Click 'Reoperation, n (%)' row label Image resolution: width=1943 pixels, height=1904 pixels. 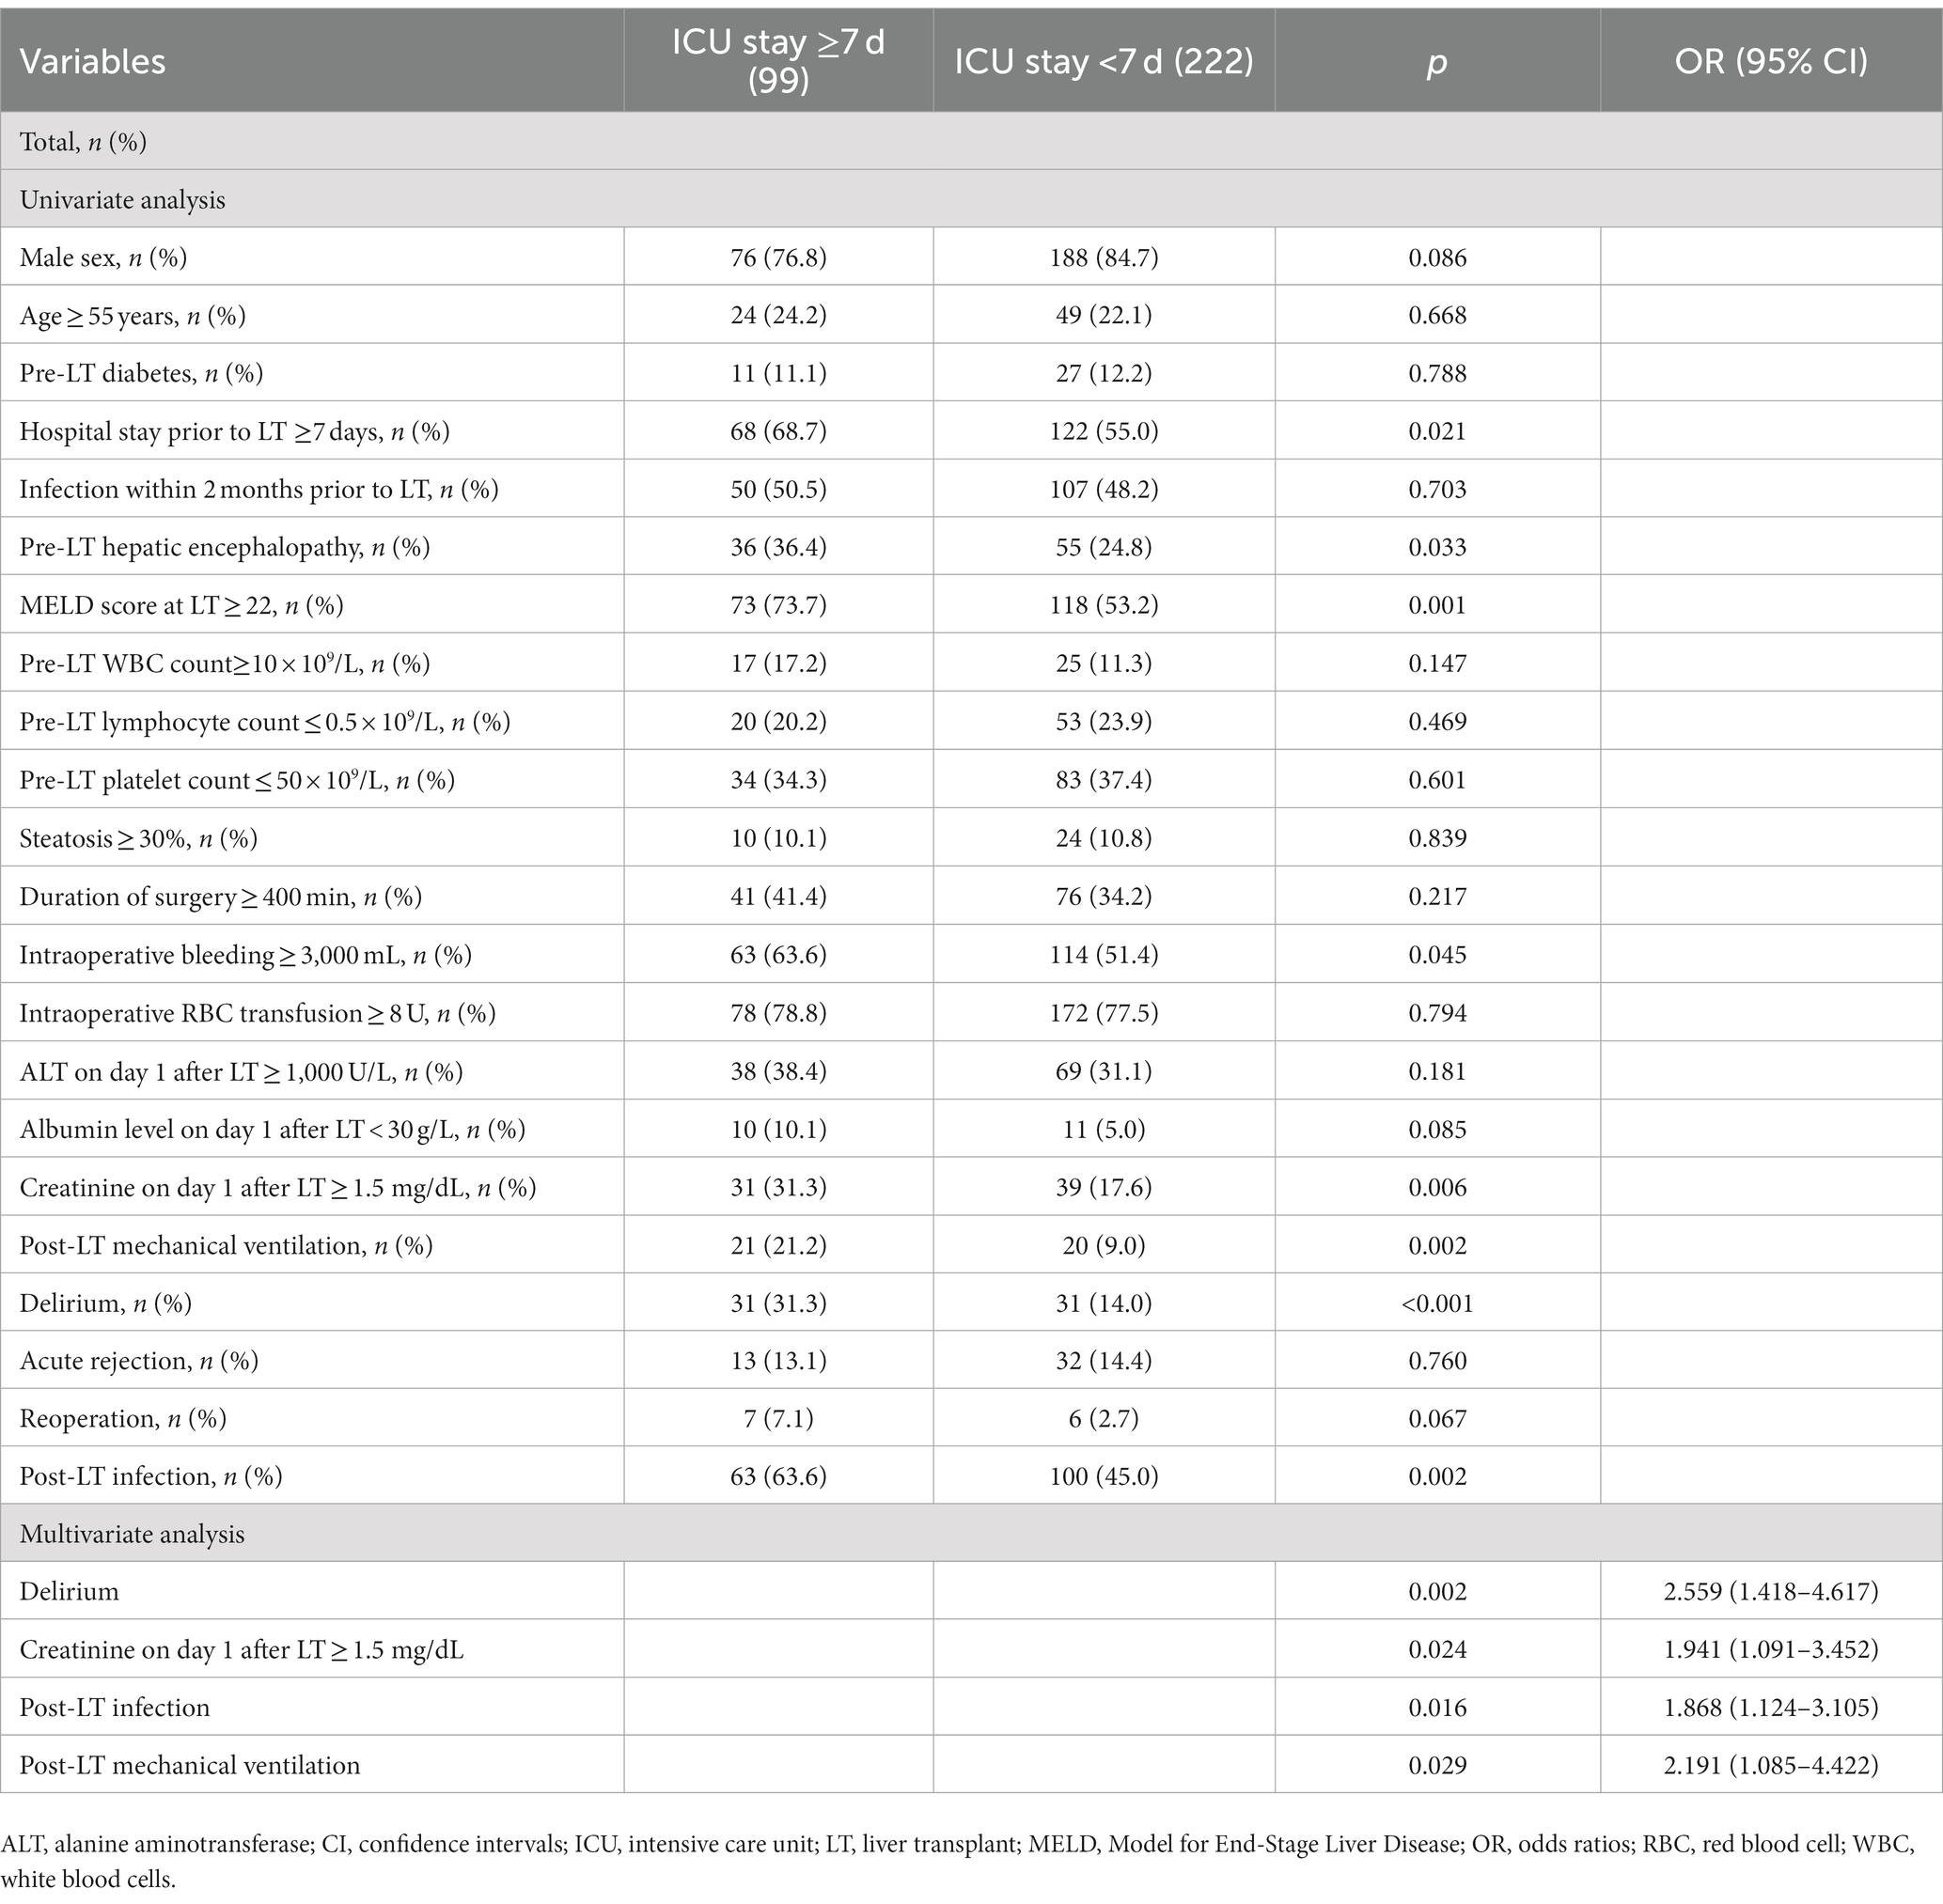[x=123, y=1419]
